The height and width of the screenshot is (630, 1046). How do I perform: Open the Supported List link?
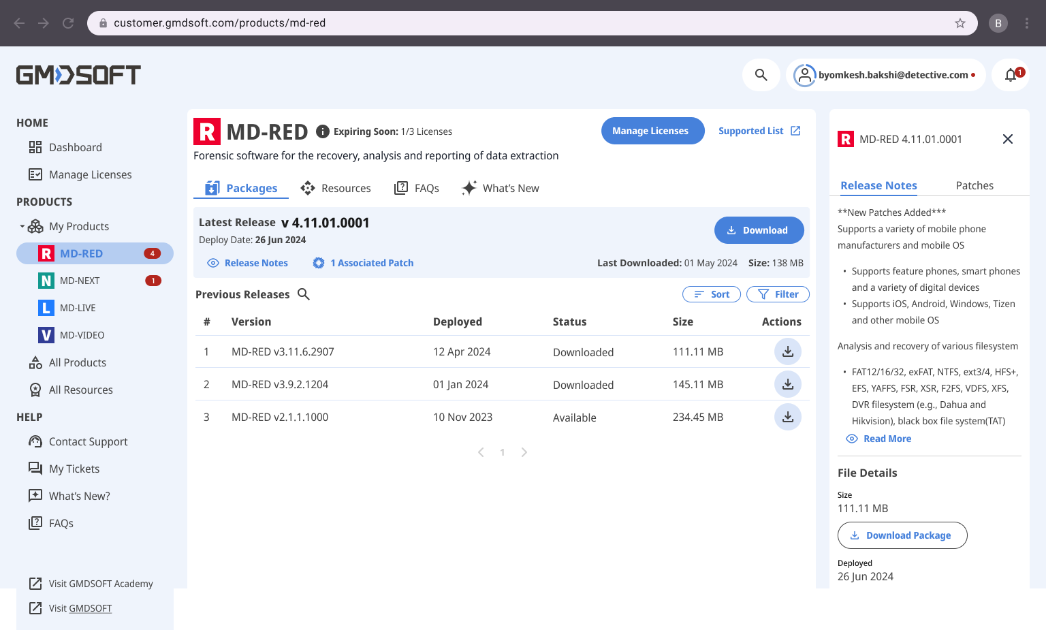[759, 131]
